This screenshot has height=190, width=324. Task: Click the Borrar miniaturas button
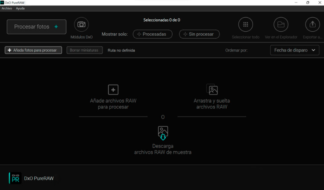tap(85, 50)
